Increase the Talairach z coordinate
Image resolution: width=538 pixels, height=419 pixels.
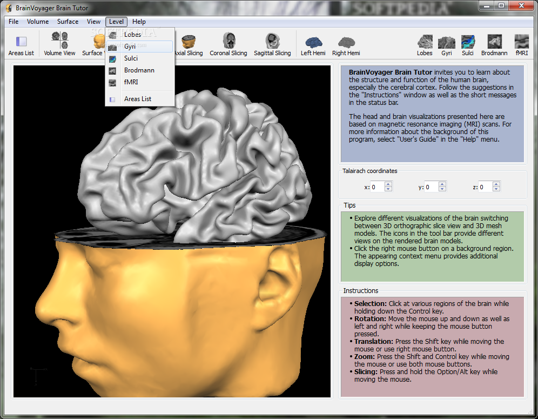496,184
